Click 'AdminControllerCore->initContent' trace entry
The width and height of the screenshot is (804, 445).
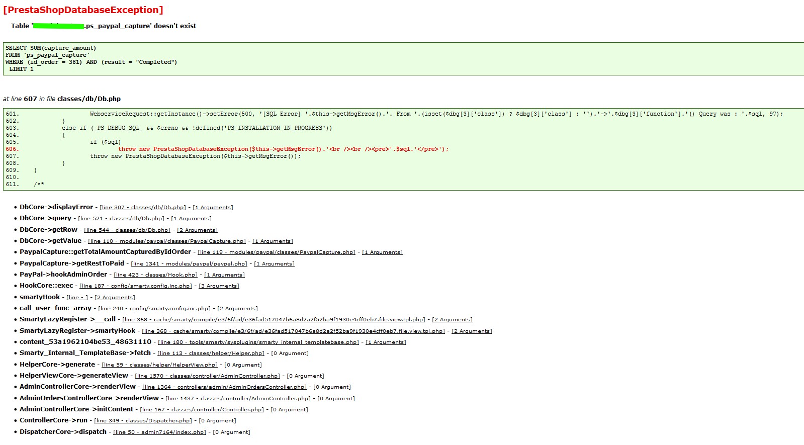pyautogui.click(x=76, y=409)
